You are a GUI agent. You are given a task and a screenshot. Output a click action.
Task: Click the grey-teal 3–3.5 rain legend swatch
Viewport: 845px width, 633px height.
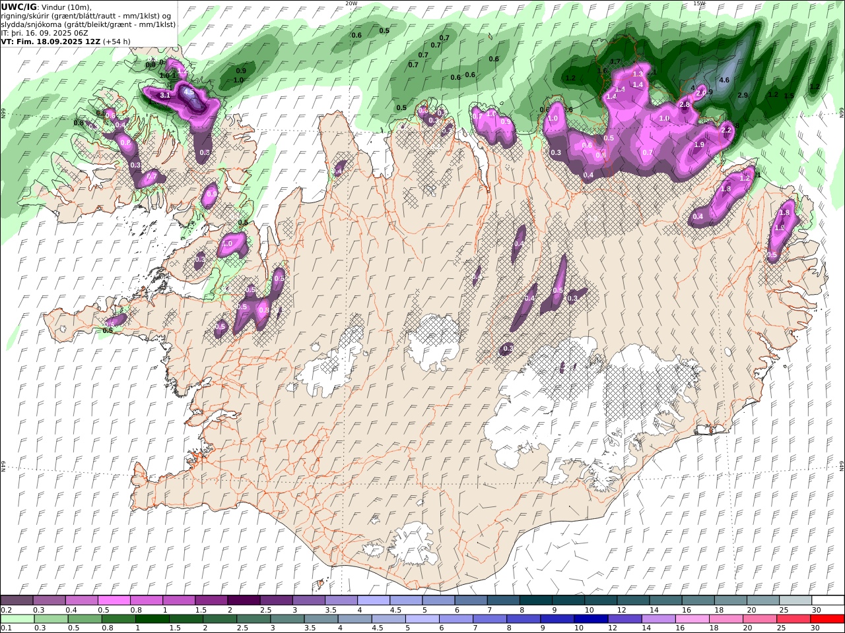tap(287, 619)
